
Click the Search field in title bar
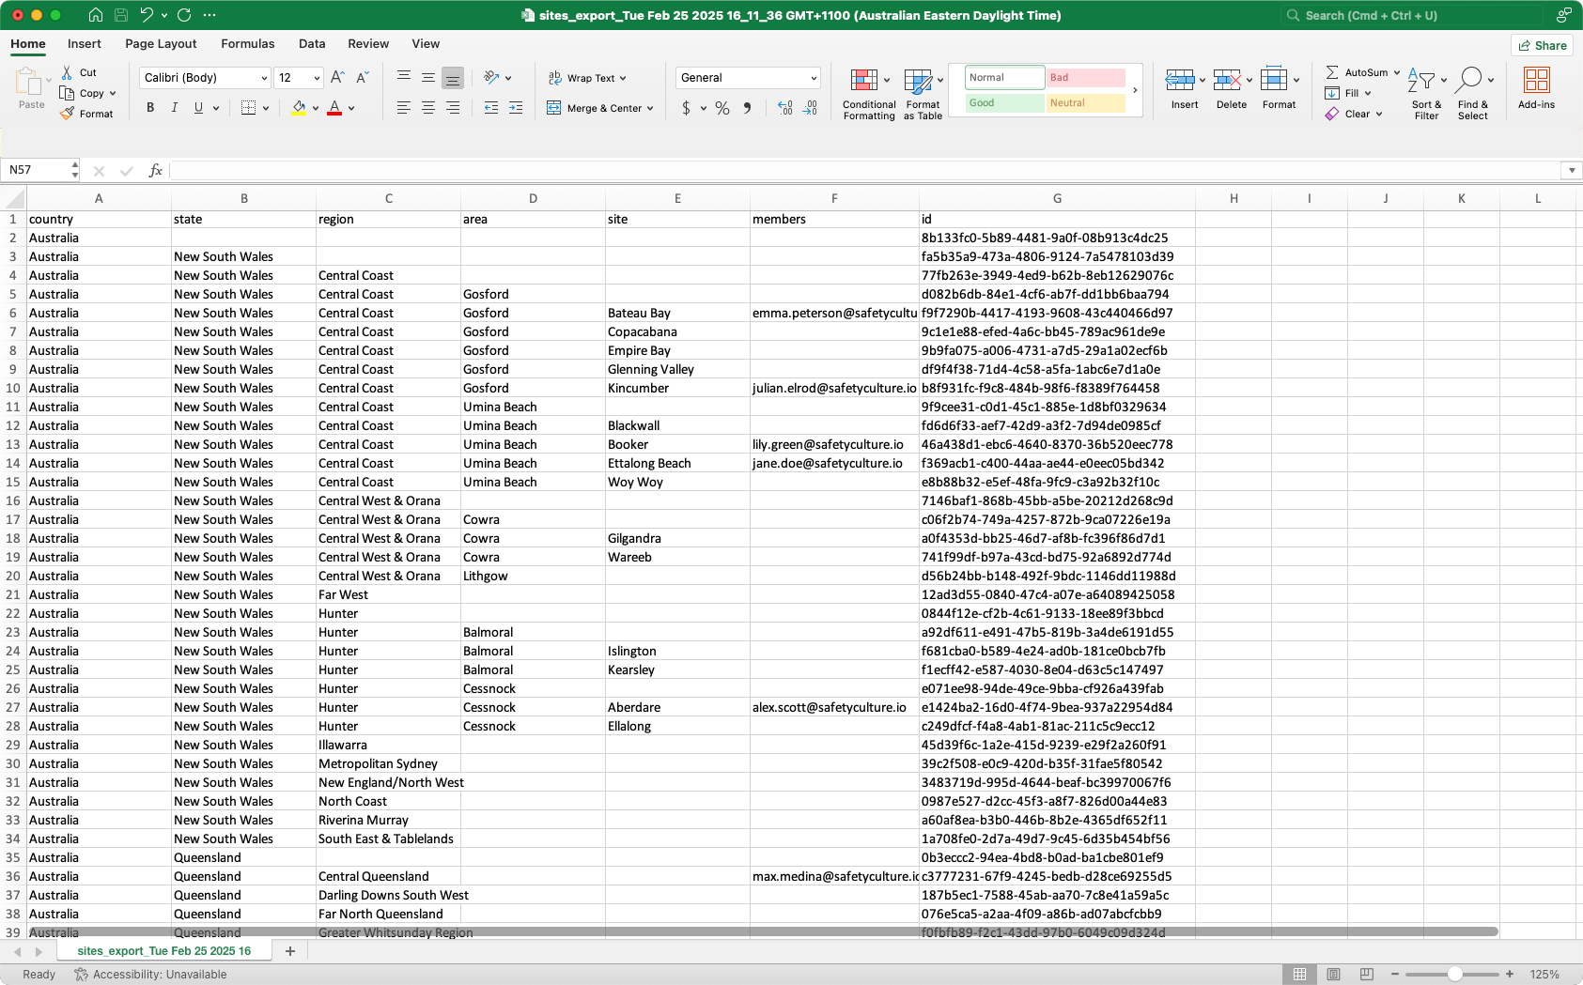[x=1412, y=15]
